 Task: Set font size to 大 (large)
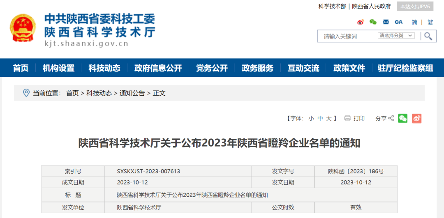coord(329,118)
